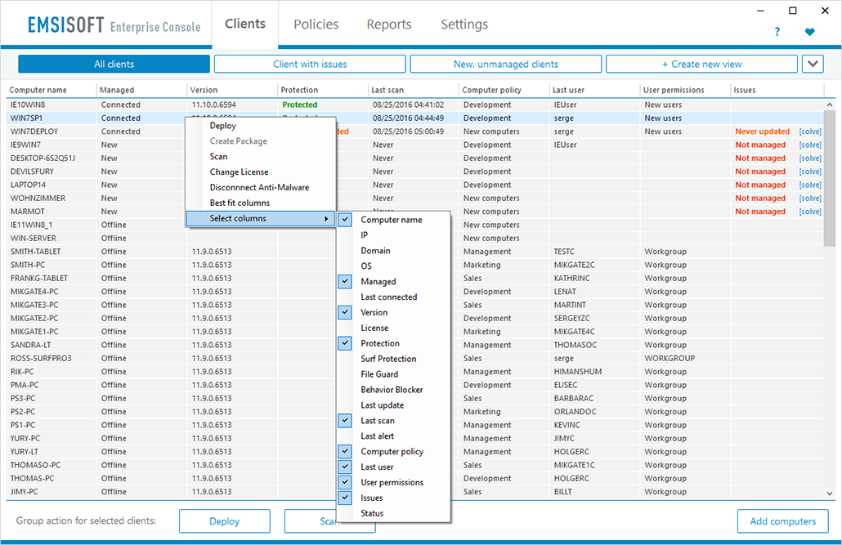This screenshot has height=545, width=842.
Task: Open the Settings tab
Action: coord(464,25)
